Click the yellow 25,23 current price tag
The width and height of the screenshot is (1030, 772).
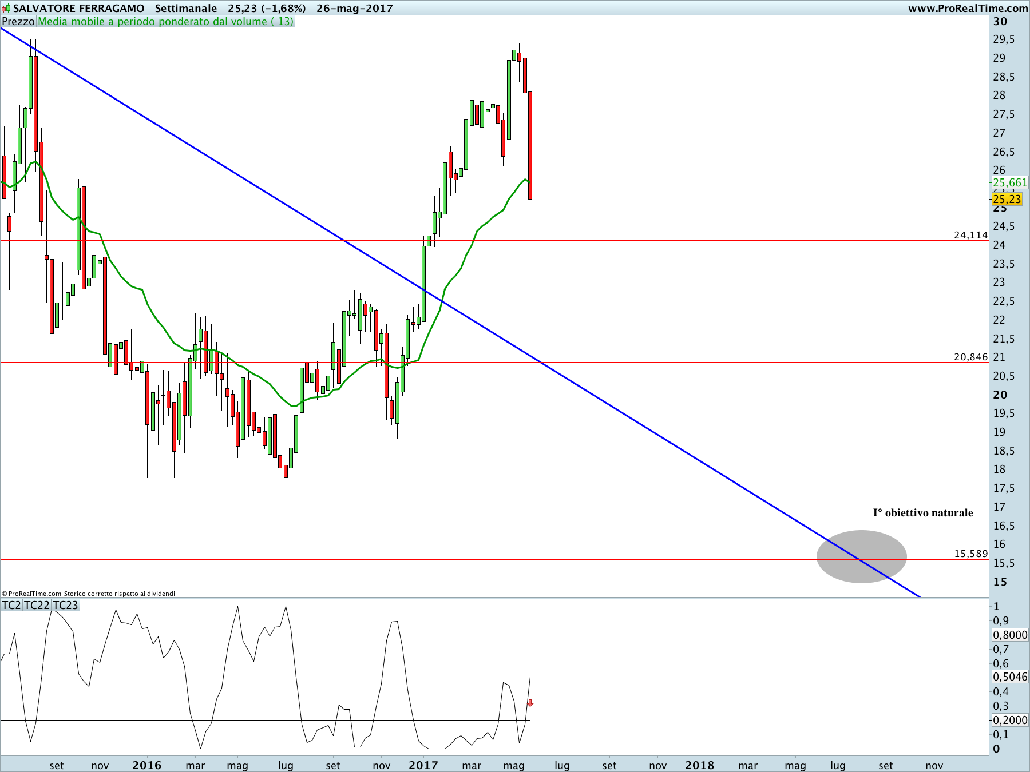1007,199
